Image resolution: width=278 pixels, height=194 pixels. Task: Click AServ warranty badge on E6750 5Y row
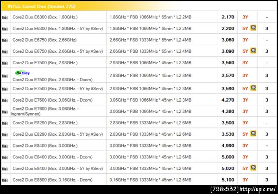(253, 50)
